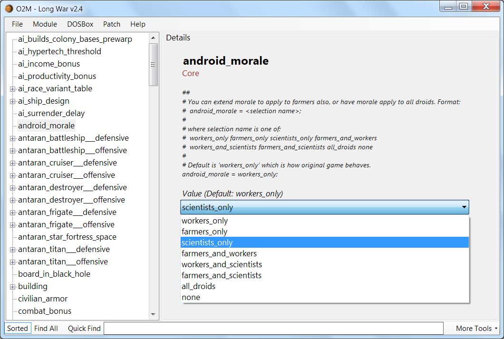Select ai_surrender_delay in the tree
504x339 pixels.
click(x=51, y=114)
